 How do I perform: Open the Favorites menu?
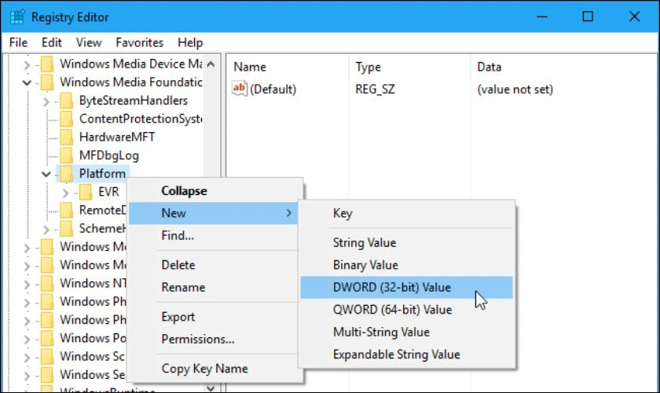click(140, 42)
